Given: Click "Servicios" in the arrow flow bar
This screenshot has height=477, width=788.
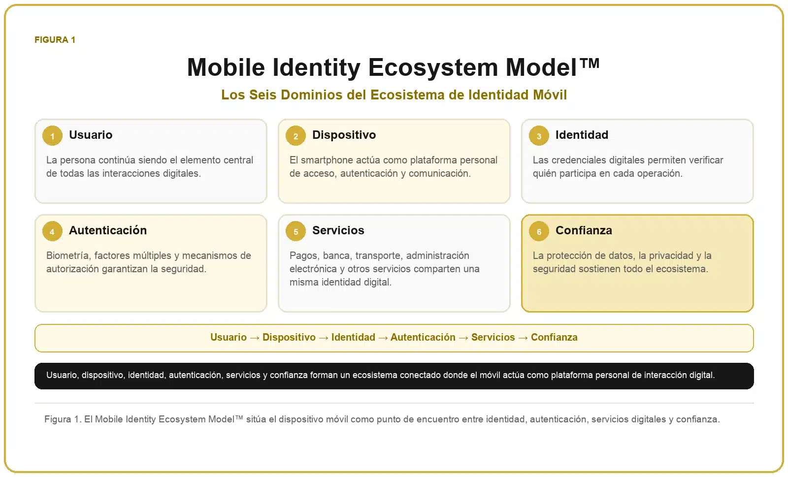Looking at the screenshot, I should [493, 337].
